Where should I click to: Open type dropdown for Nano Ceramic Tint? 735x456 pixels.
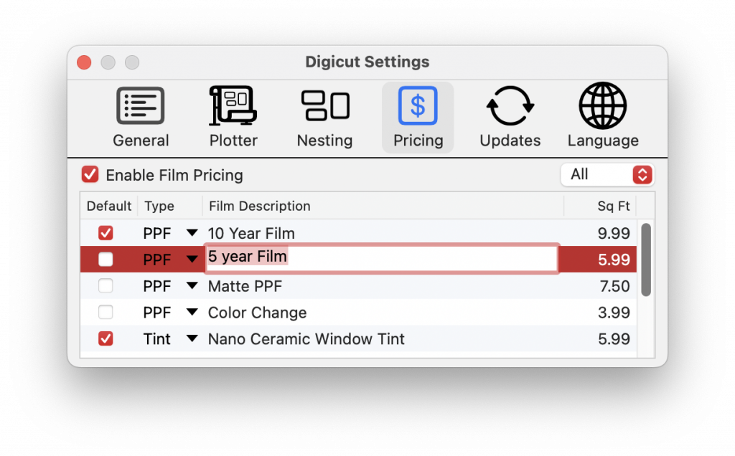192,339
